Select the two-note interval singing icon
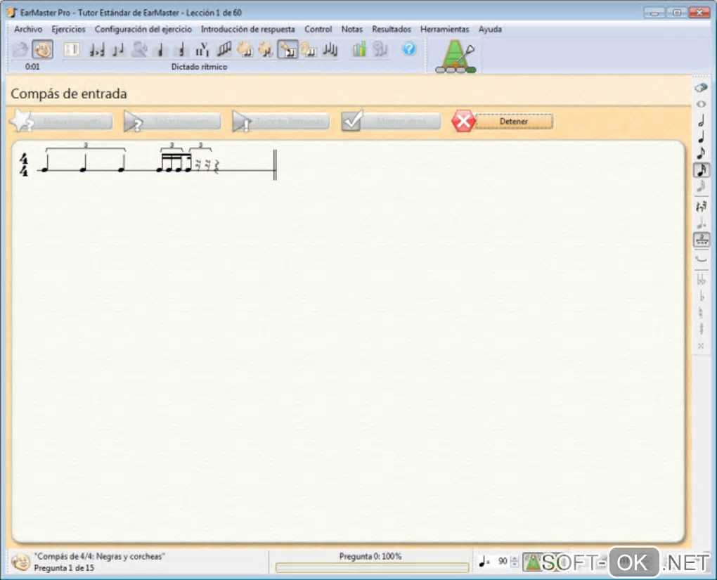 tap(118, 49)
